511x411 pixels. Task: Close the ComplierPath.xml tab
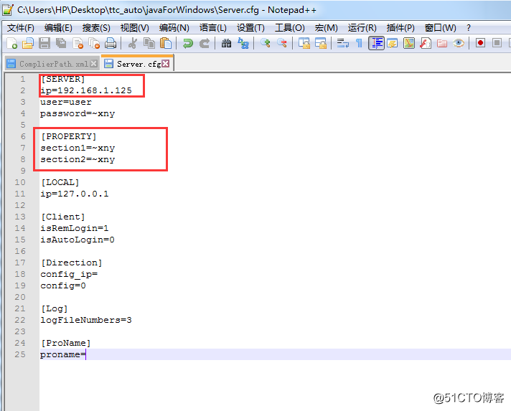[93, 64]
